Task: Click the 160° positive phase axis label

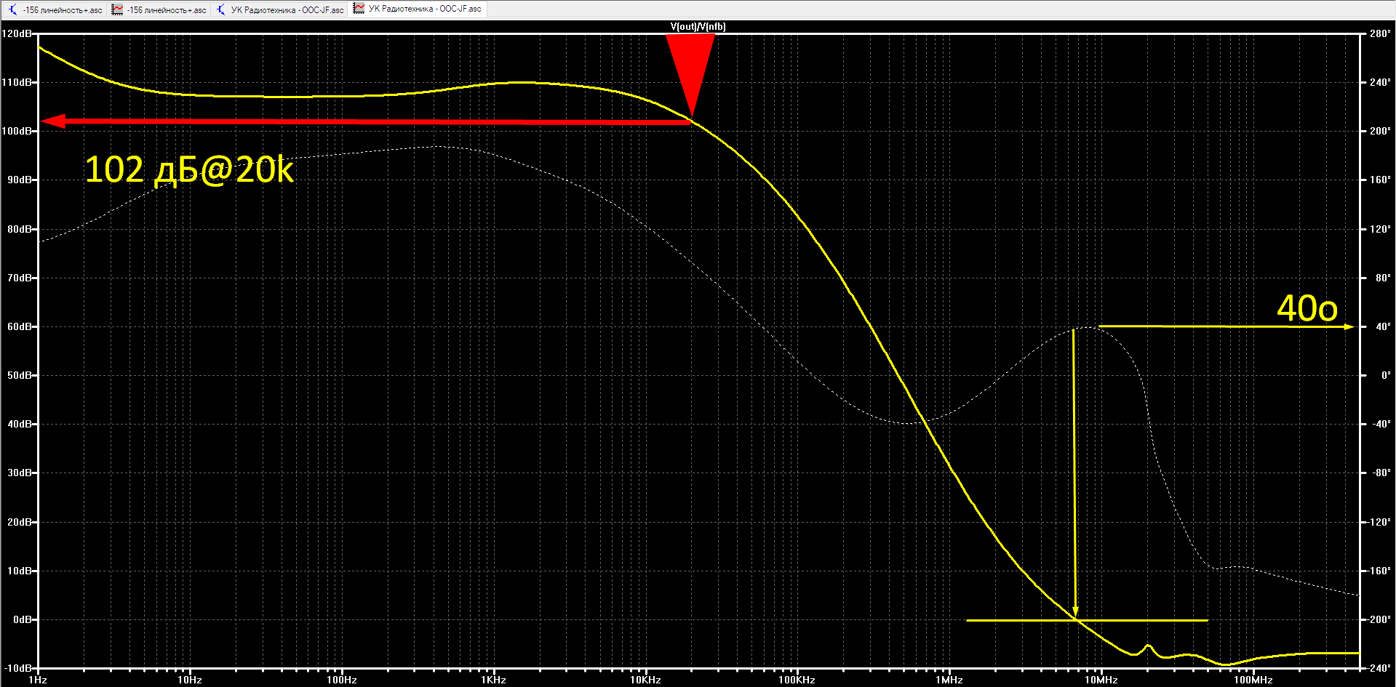Action: click(1380, 180)
